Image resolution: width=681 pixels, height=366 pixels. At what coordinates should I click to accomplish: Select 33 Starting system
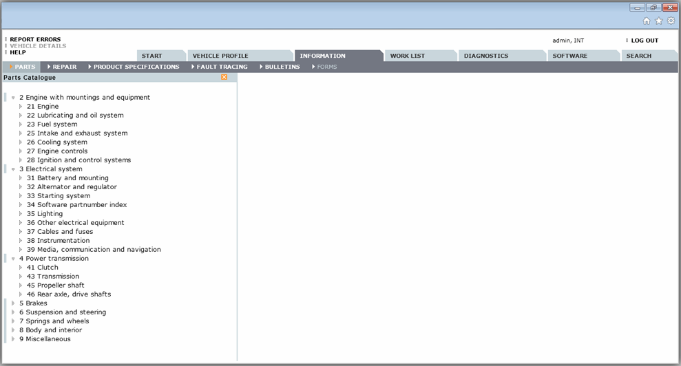(59, 196)
